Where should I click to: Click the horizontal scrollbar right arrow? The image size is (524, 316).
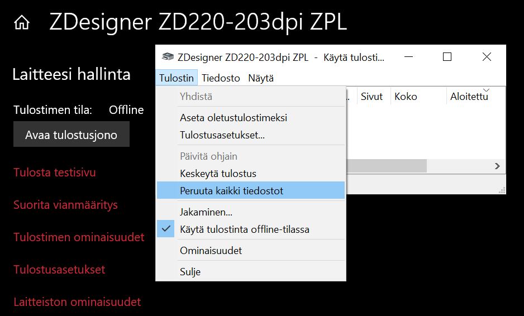pyautogui.click(x=497, y=166)
